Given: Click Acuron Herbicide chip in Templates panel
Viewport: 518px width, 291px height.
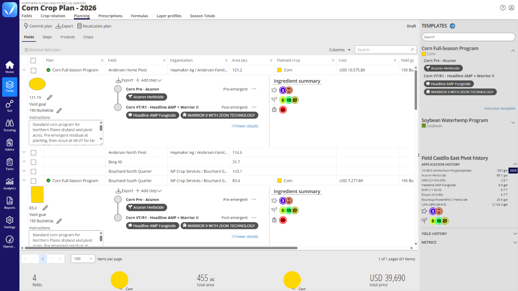Looking at the screenshot, I should pos(443,68).
